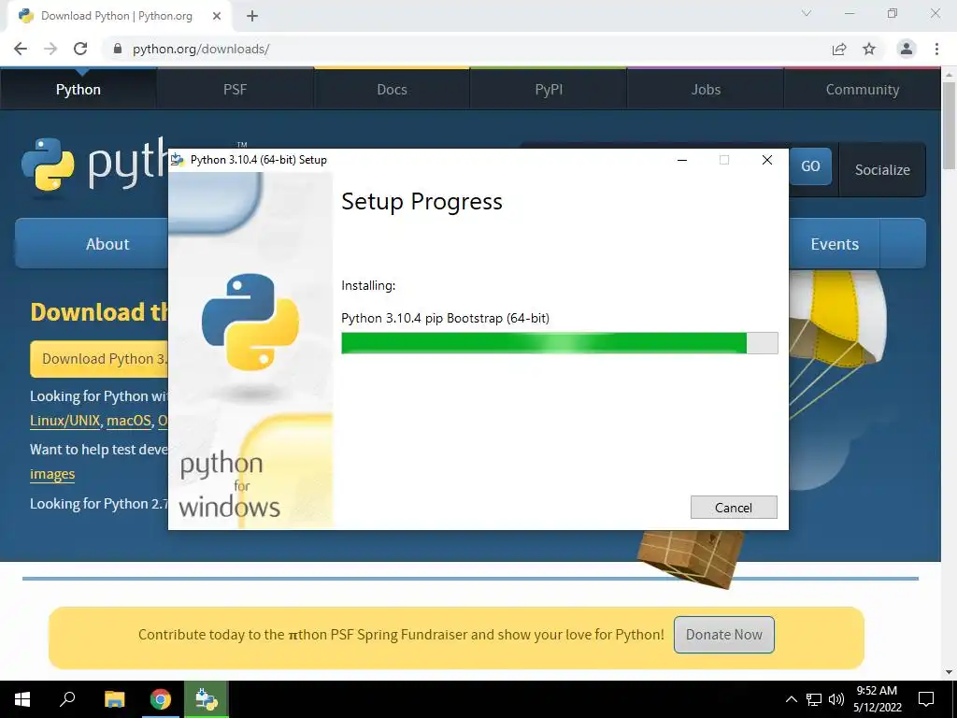This screenshot has height=718, width=957.
Task: Open the share page icon in Chrome
Action: click(839, 49)
